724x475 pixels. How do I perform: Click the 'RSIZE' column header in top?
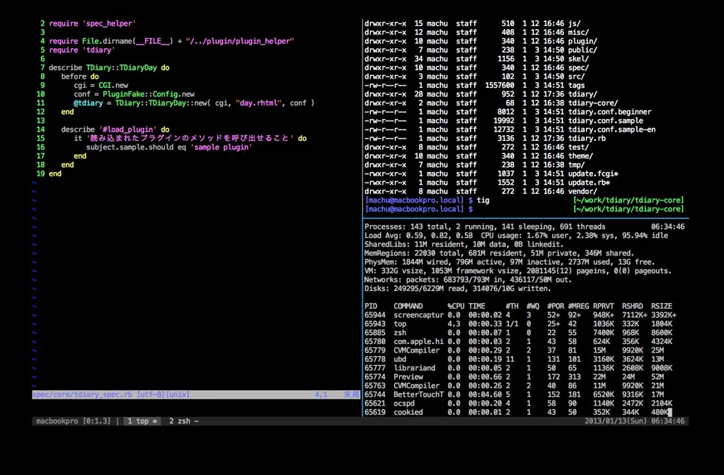point(662,306)
